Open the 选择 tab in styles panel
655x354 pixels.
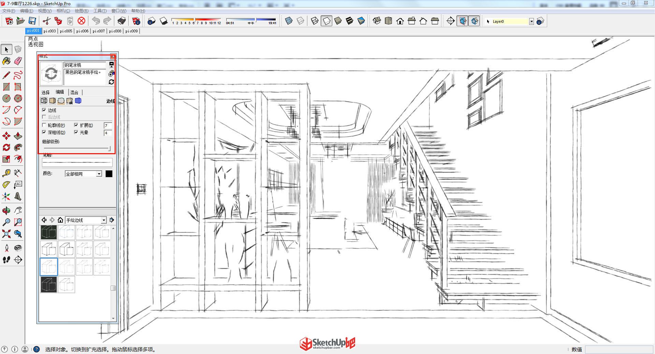pyautogui.click(x=46, y=92)
